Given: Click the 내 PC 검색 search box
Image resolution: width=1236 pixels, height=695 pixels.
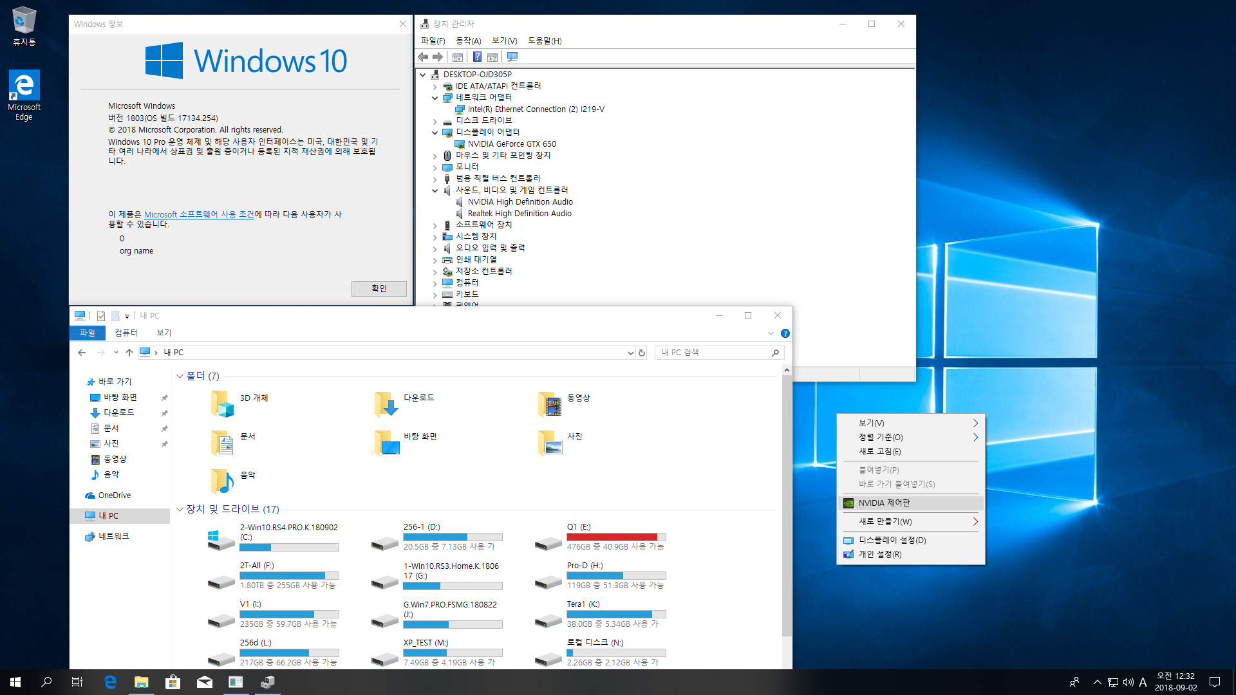Looking at the screenshot, I should 719,353.
